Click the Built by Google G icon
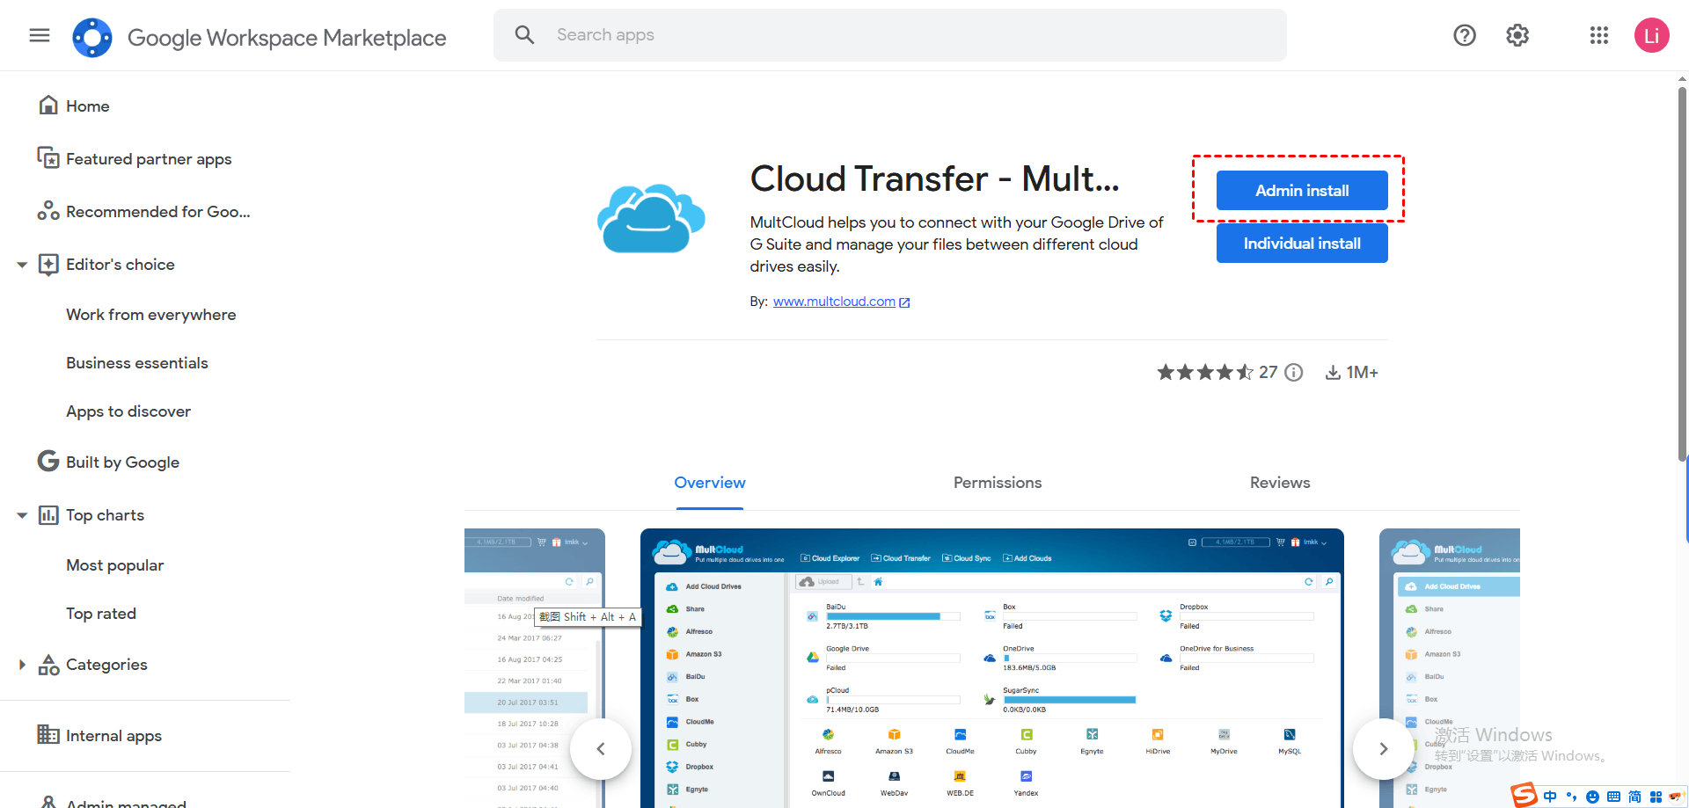1689x808 pixels. click(48, 462)
